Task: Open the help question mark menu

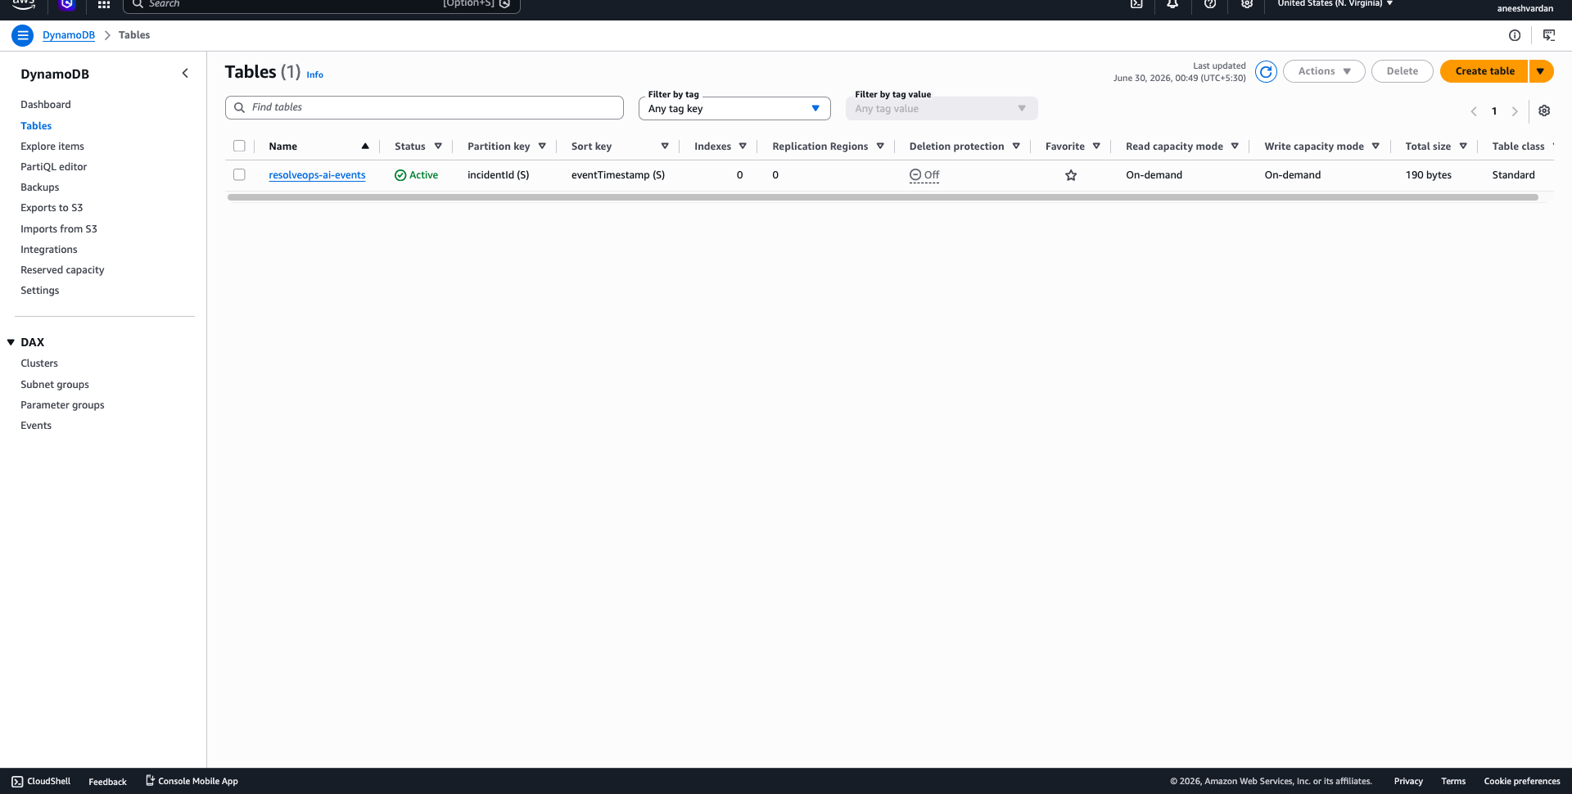Action: (1210, 4)
